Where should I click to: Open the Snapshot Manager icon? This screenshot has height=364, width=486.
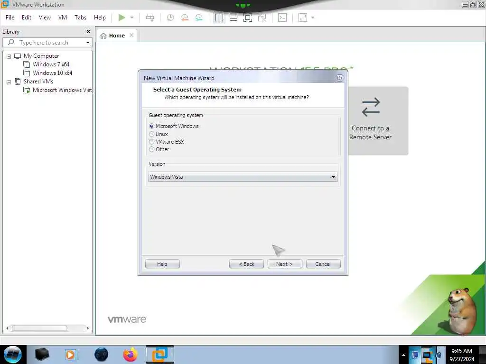pos(199,18)
